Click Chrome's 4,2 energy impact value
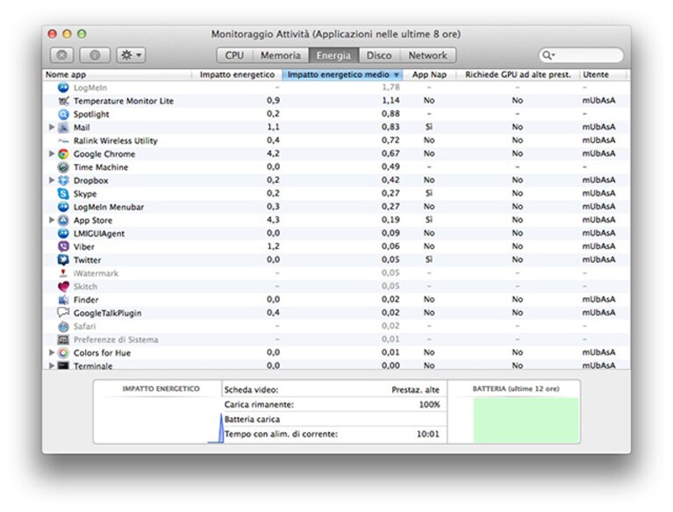 tap(273, 153)
